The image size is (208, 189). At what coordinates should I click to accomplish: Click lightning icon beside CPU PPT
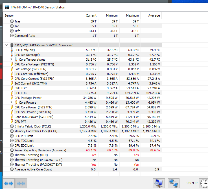click(x=12, y=122)
